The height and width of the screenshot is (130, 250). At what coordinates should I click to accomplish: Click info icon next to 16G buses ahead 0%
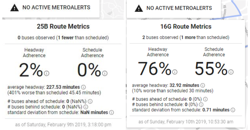(x=205, y=99)
